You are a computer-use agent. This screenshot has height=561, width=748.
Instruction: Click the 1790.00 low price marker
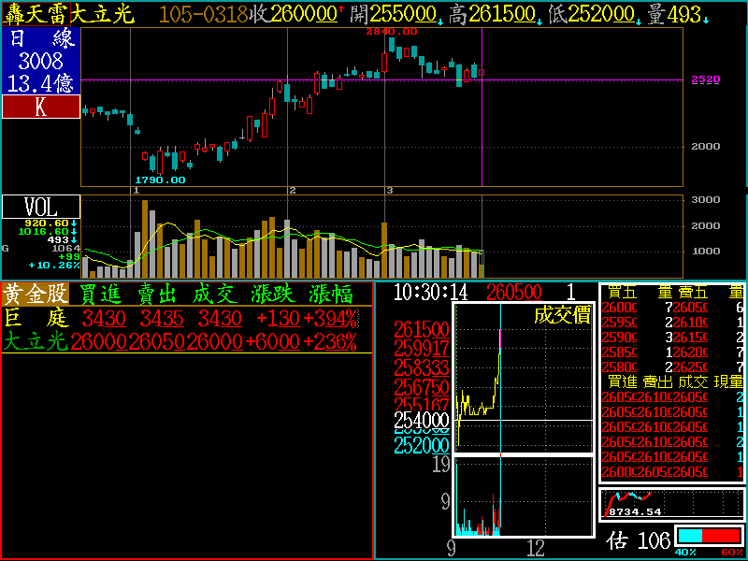click(x=160, y=180)
